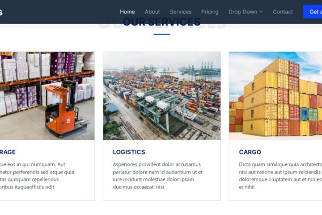Open the stacked yellow containers image
This screenshot has width=322, height=215.
pyautogui.click(x=275, y=96)
